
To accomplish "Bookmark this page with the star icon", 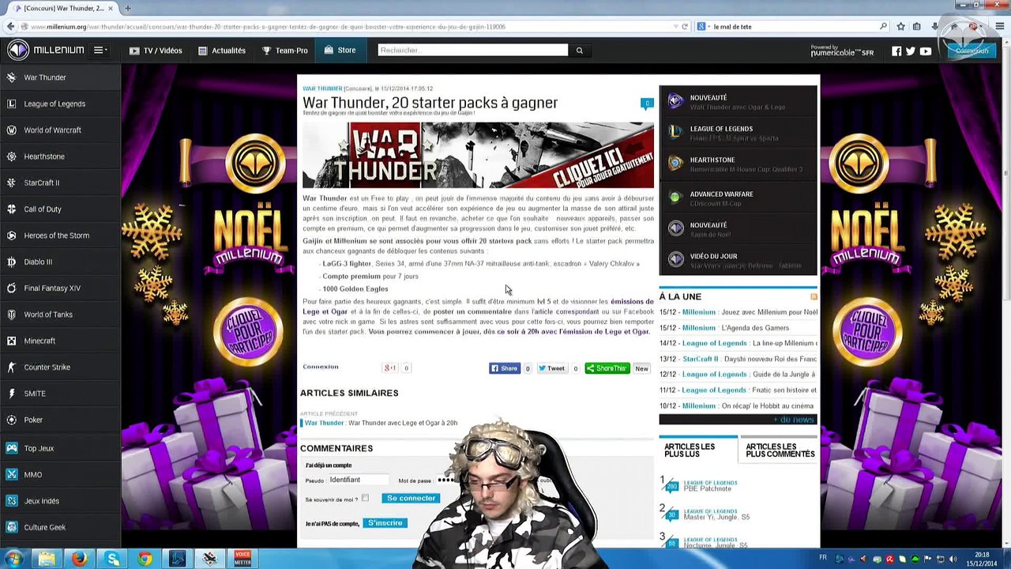I will (900, 26).
